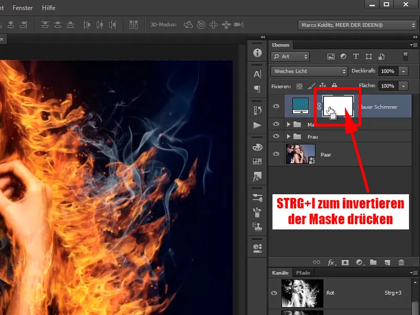Toggle lock position
420x315 pixels.
pos(322,86)
